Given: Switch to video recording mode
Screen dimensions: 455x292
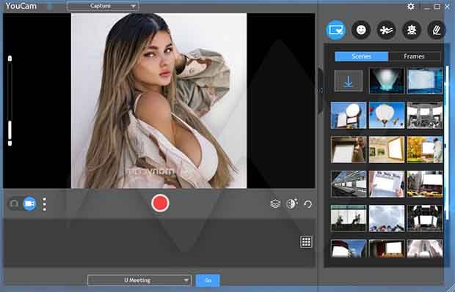Looking at the screenshot, I should [x=29, y=203].
